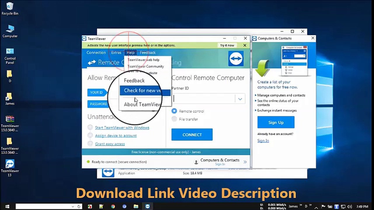This screenshot has height=210, width=374.
Task: Select the Computer desktop icon
Action: point(10,31)
